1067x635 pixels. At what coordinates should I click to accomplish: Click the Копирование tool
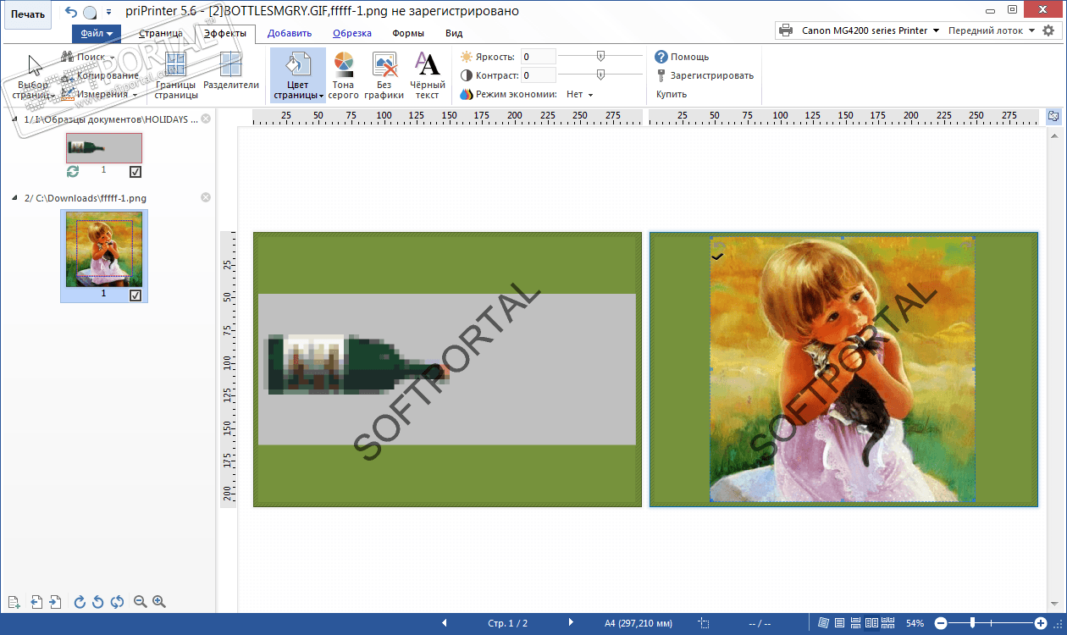99,75
